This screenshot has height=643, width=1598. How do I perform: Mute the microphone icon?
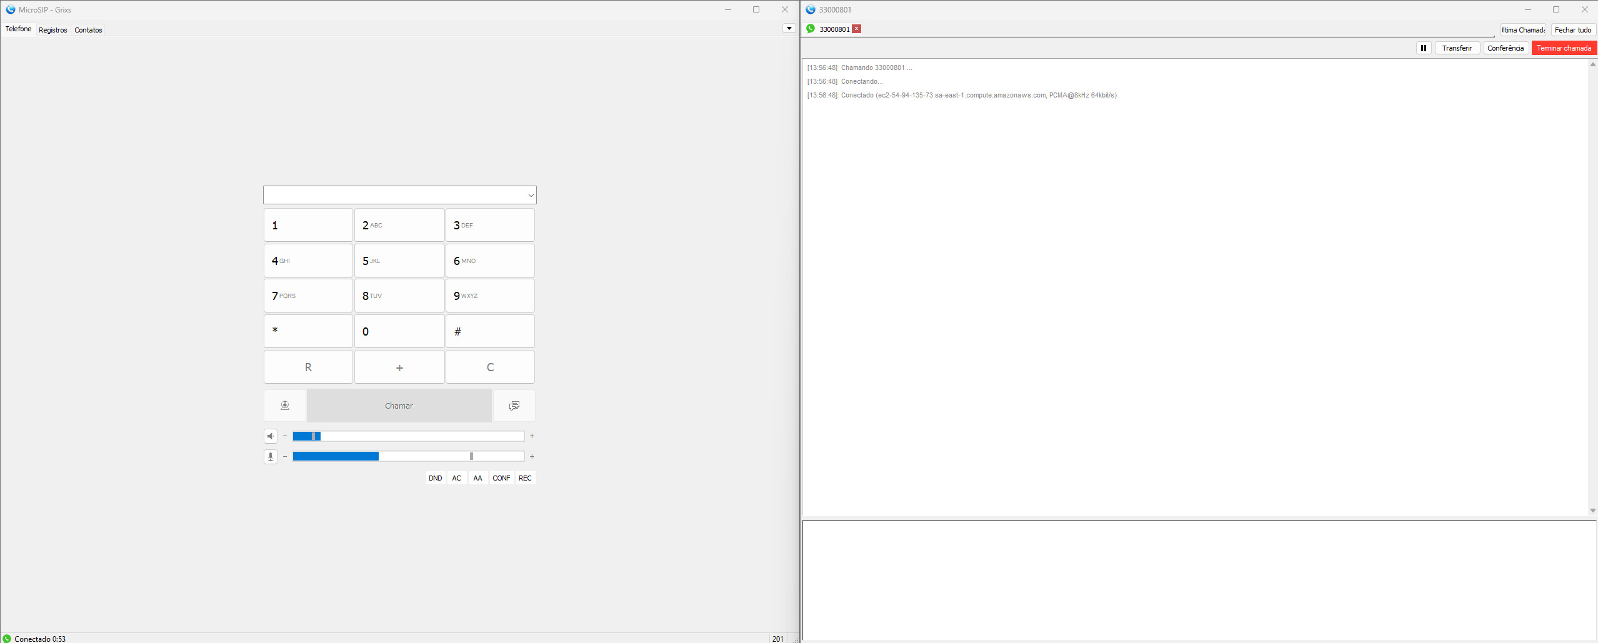[271, 457]
